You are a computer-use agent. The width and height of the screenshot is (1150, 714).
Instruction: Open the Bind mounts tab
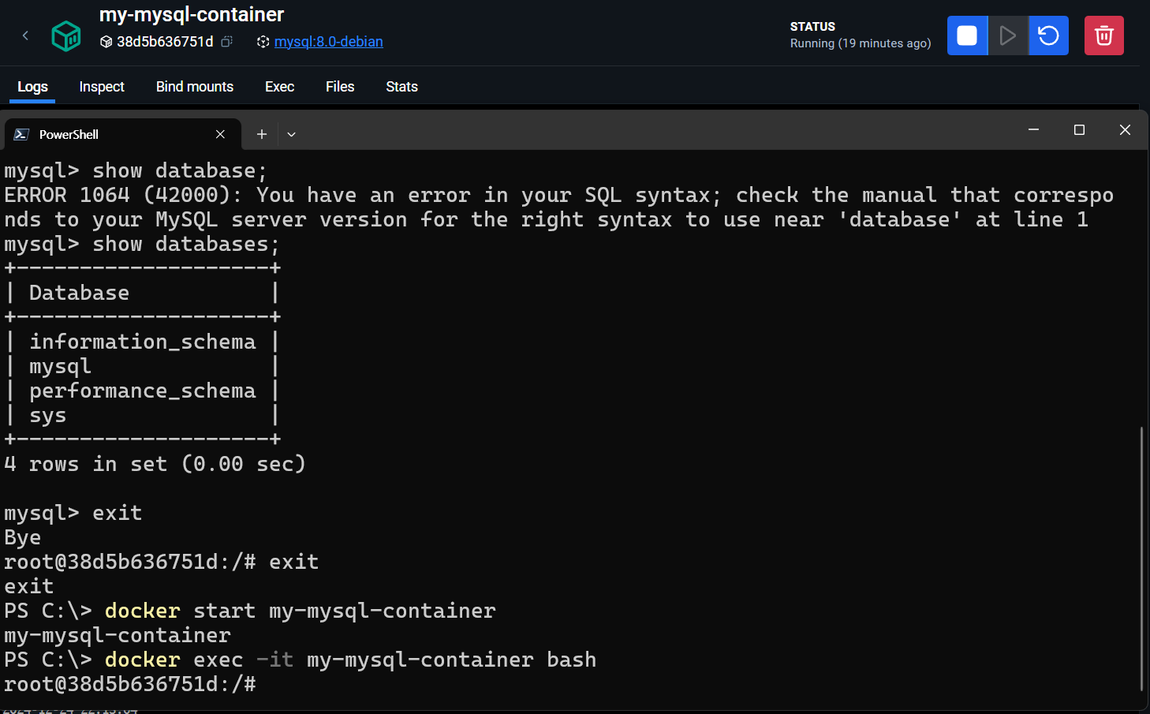(x=195, y=87)
